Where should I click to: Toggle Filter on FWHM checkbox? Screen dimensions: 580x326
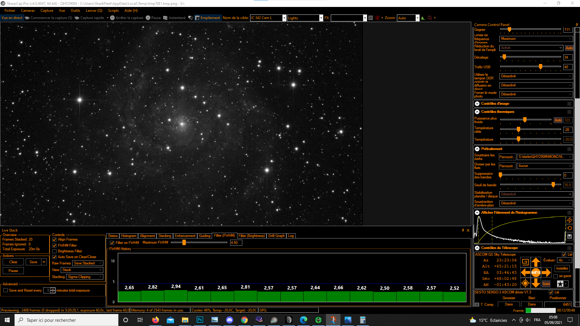[x=112, y=243]
